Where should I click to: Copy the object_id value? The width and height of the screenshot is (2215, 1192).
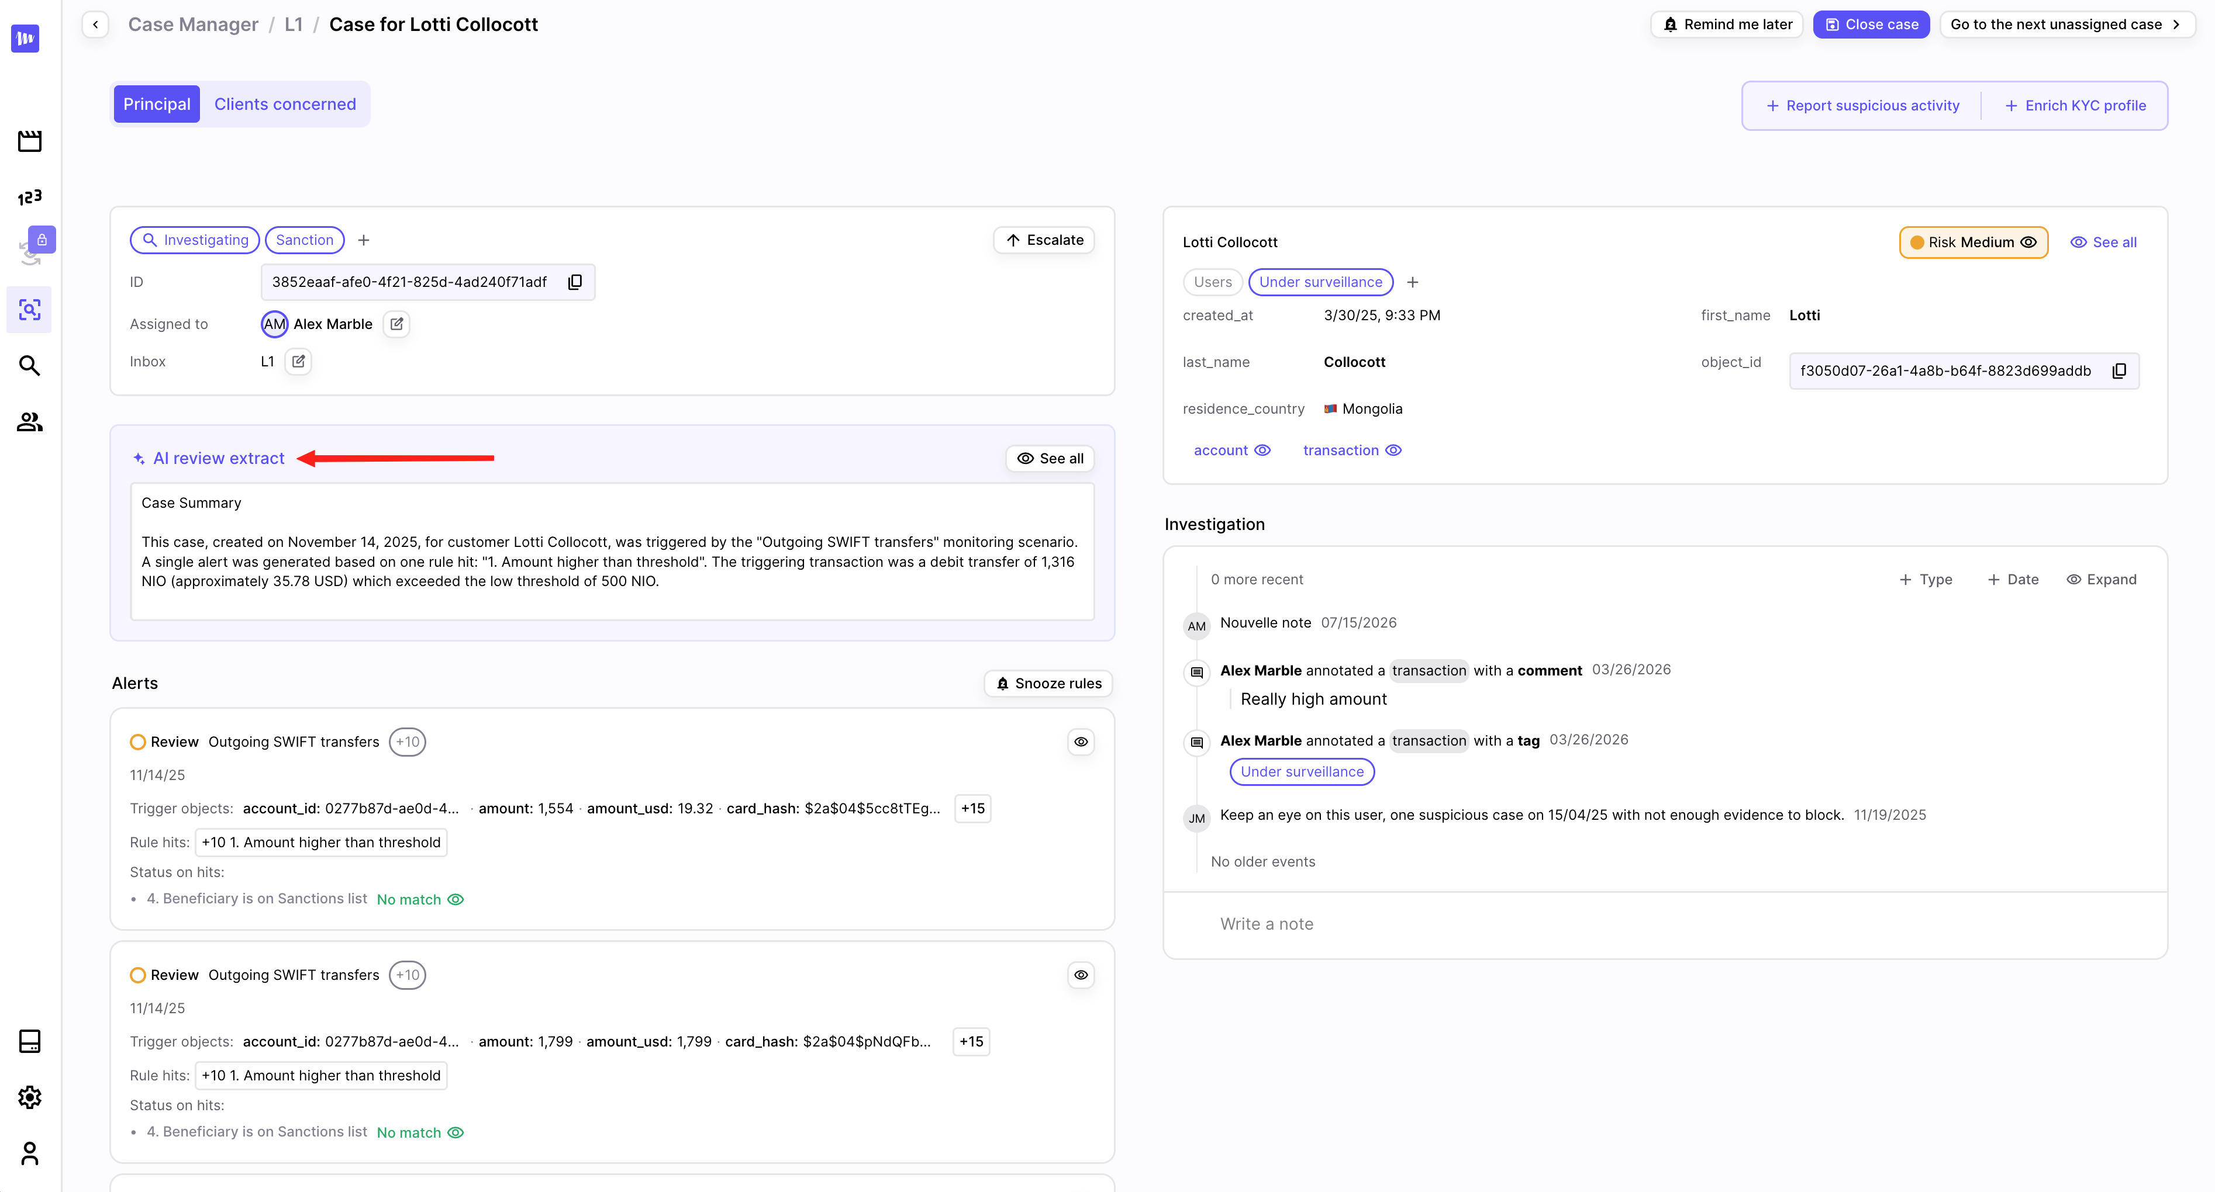2120,371
